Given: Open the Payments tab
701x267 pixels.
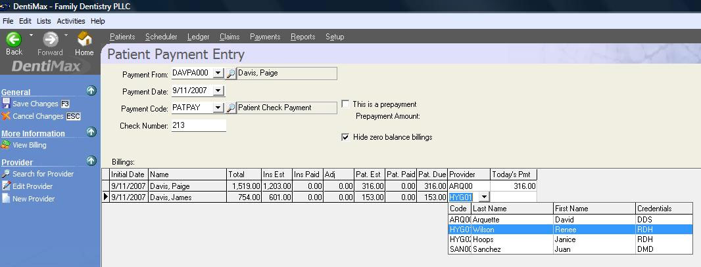Looking at the screenshot, I should [265, 37].
